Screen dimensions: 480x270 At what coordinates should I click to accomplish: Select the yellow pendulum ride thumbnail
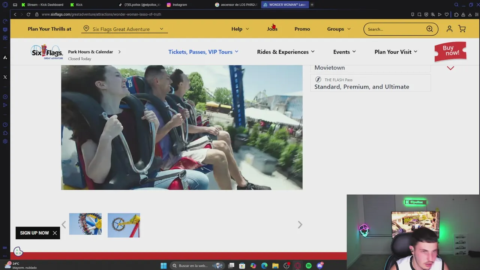pyautogui.click(x=124, y=225)
